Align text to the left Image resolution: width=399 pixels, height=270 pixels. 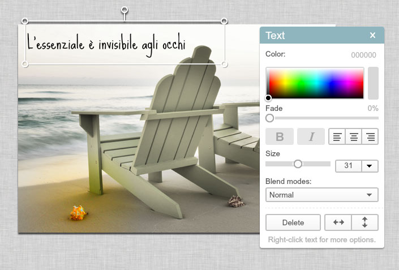(x=337, y=136)
